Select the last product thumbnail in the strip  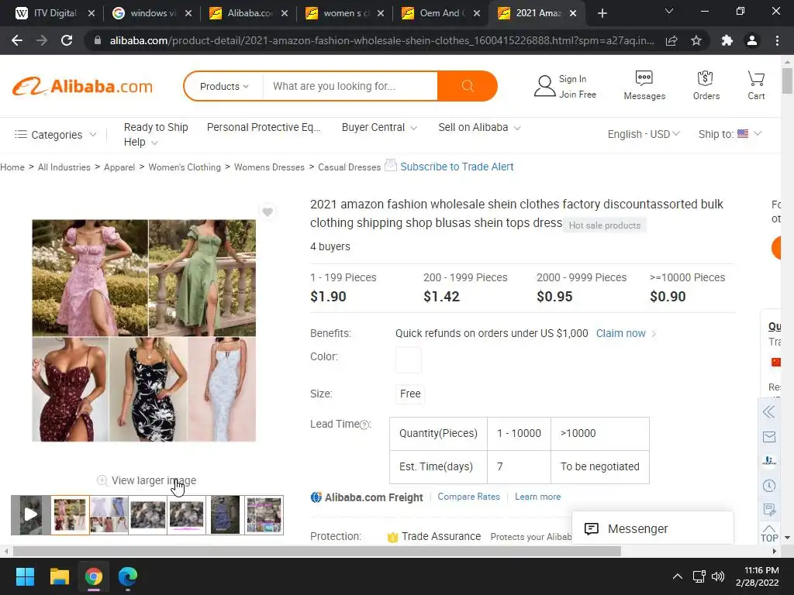point(264,514)
